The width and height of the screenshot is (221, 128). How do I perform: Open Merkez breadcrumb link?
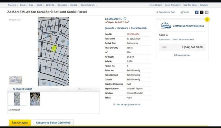pos(74,5)
